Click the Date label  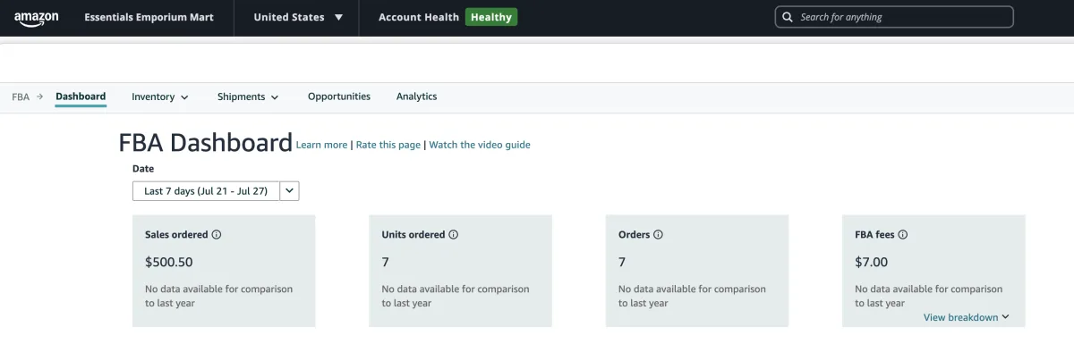[143, 168]
